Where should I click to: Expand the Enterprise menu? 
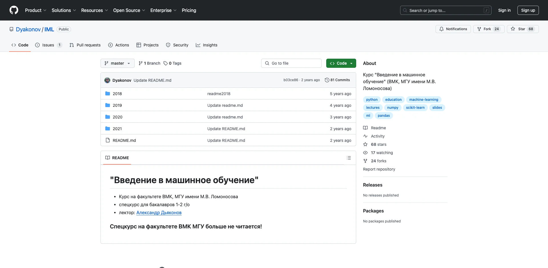click(163, 10)
